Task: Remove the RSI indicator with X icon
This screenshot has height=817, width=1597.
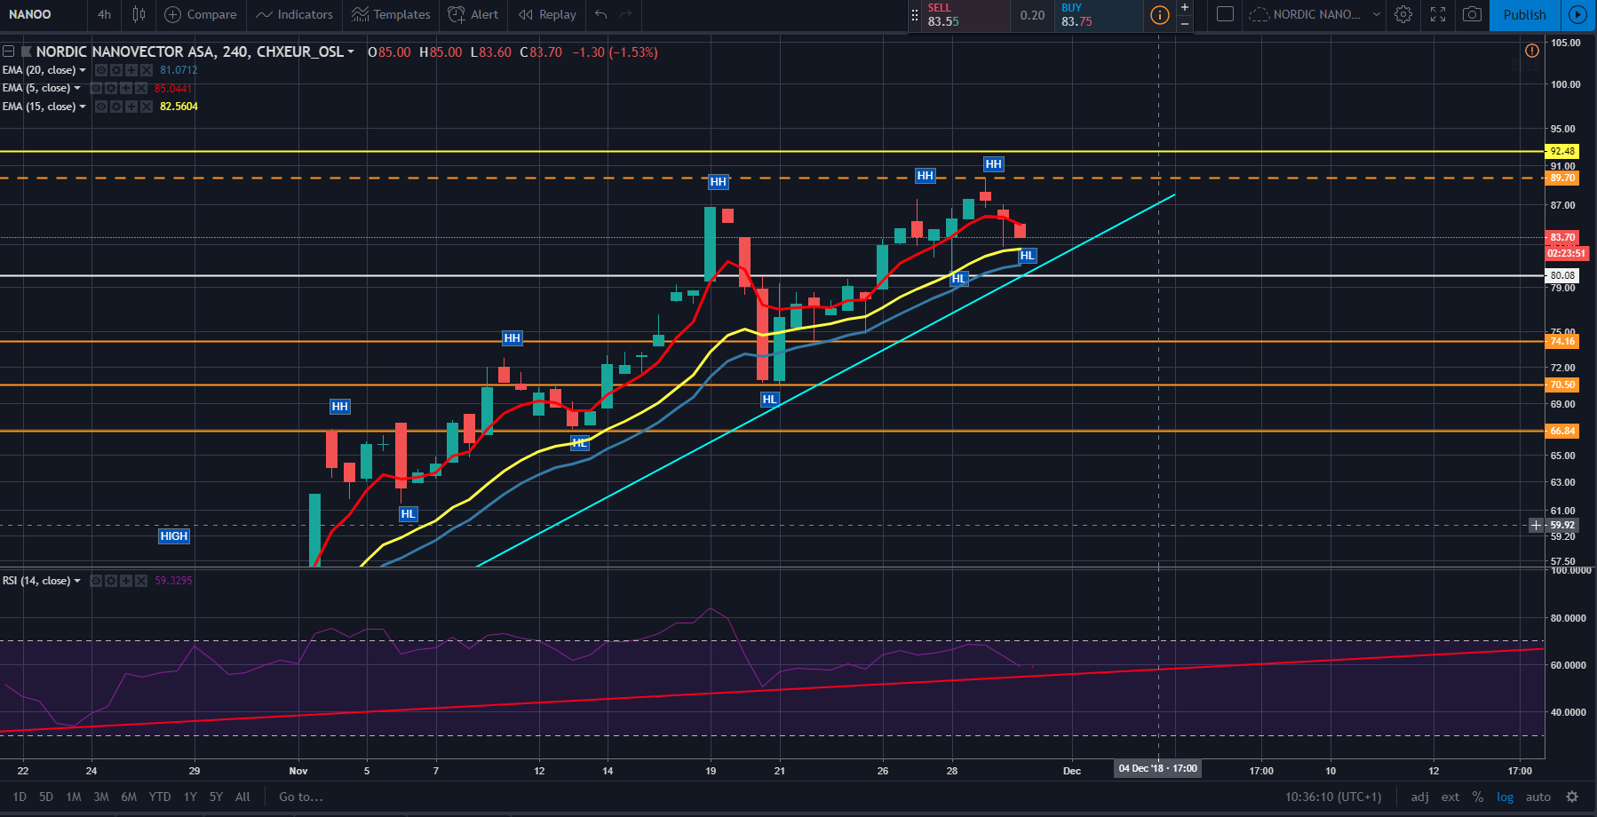Action: 141,581
